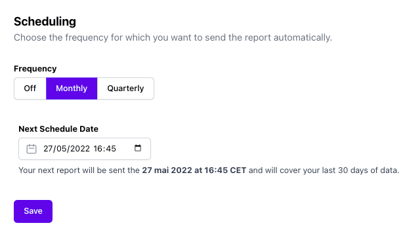Turn scheduling Off in Frequency
Image resolution: width=405 pixels, height=236 pixels.
(x=30, y=88)
